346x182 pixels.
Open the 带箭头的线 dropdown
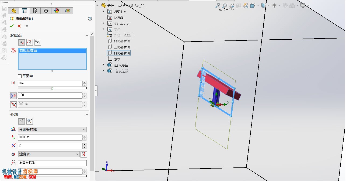[52, 130]
